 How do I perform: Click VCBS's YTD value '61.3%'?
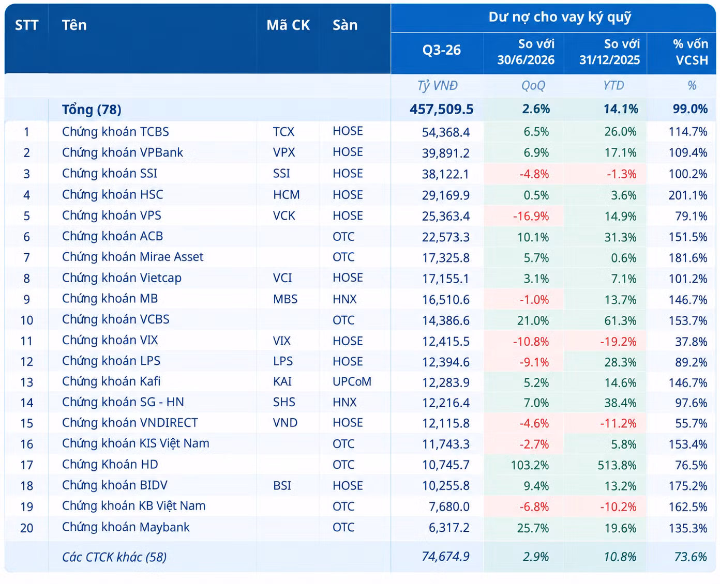(x=620, y=320)
